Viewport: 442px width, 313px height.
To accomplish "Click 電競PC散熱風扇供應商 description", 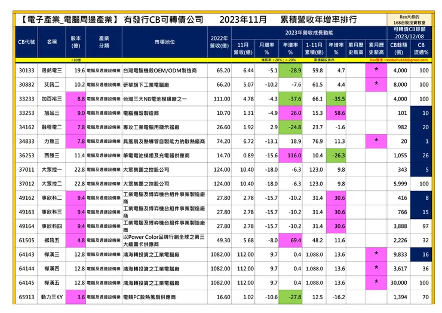I will point(149,297).
